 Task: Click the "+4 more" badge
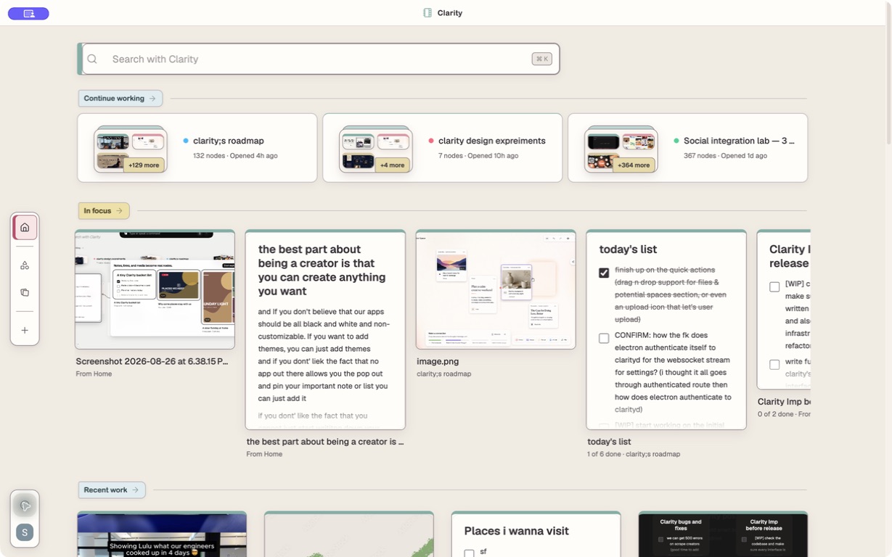click(x=393, y=165)
